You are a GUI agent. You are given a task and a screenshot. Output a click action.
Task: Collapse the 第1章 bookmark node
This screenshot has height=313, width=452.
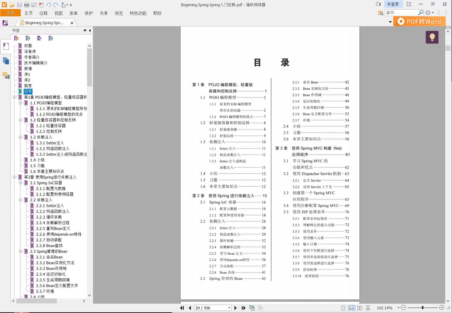pos(14,97)
